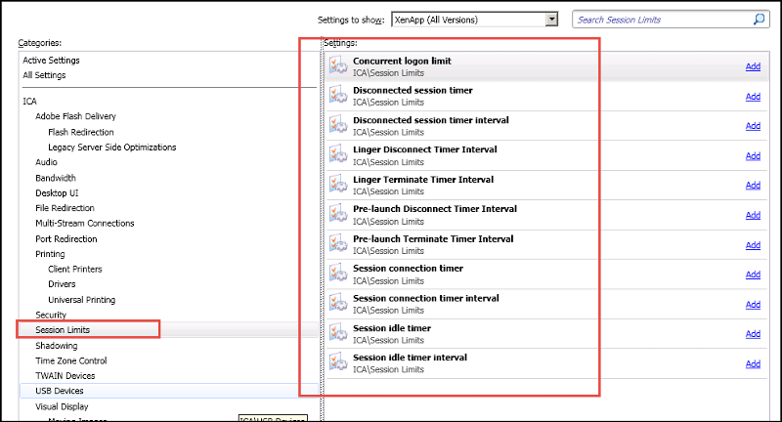Click the Session connection timer interval title
782x422 pixels.
(x=426, y=298)
